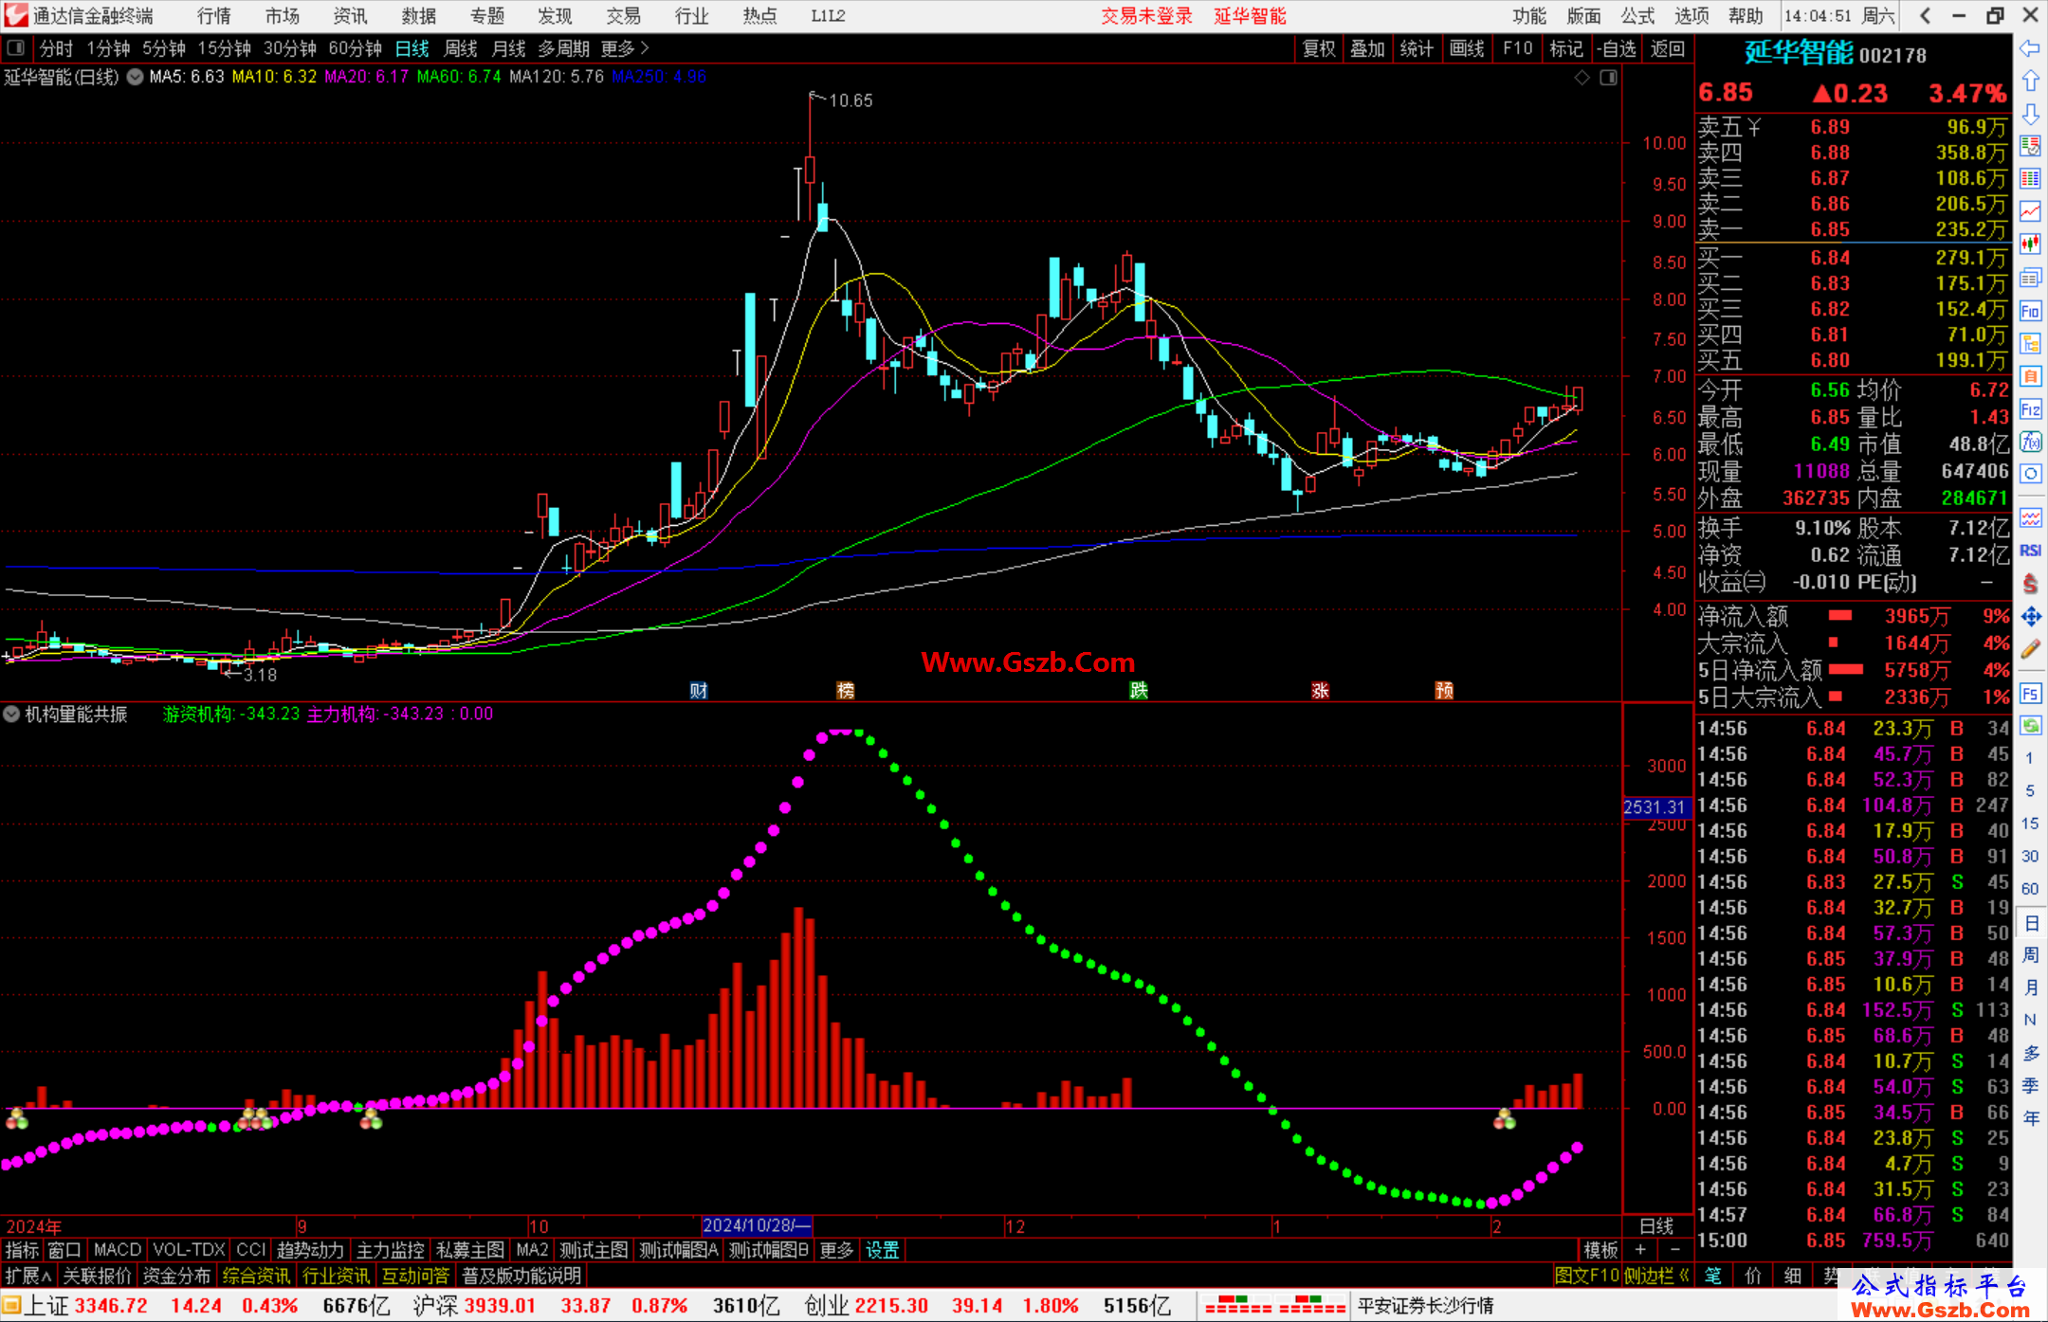The height and width of the screenshot is (1322, 2048).
Task: Click the FS sidebar icon
Action: pyautogui.click(x=2030, y=694)
